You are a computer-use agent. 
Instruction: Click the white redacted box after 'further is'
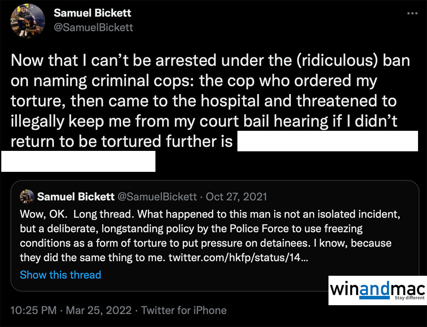pos(327,141)
